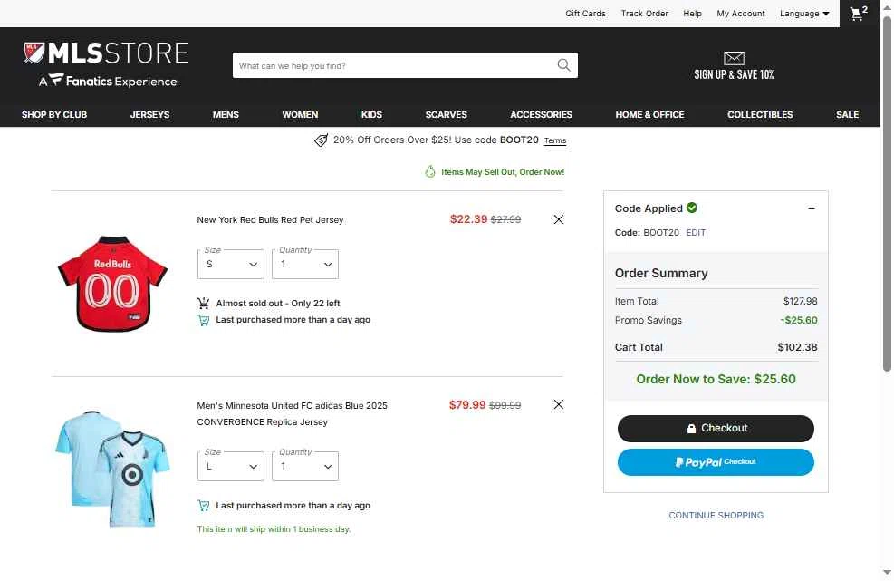Open the Mens menu
This screenshot has width=894, height=581.
pos(226,115)
